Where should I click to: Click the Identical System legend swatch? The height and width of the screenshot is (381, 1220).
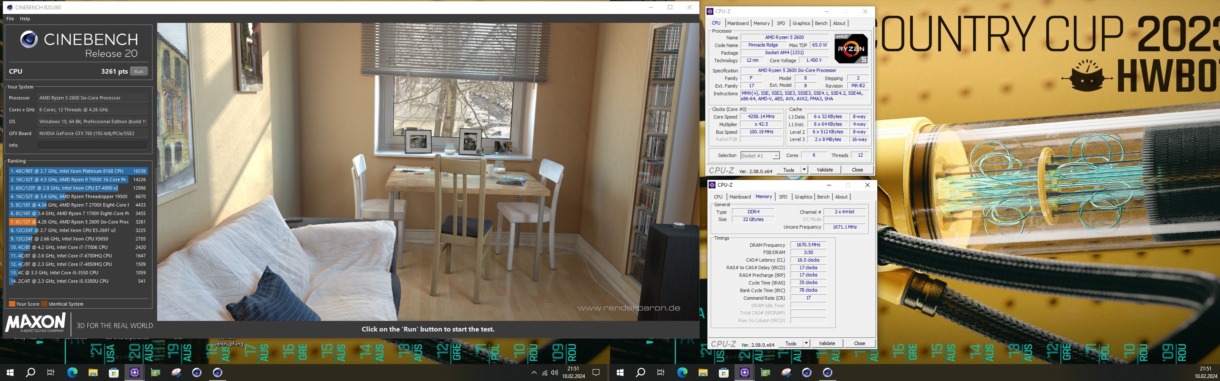44,304
